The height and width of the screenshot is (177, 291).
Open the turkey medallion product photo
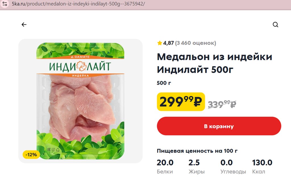pos(80,101)
